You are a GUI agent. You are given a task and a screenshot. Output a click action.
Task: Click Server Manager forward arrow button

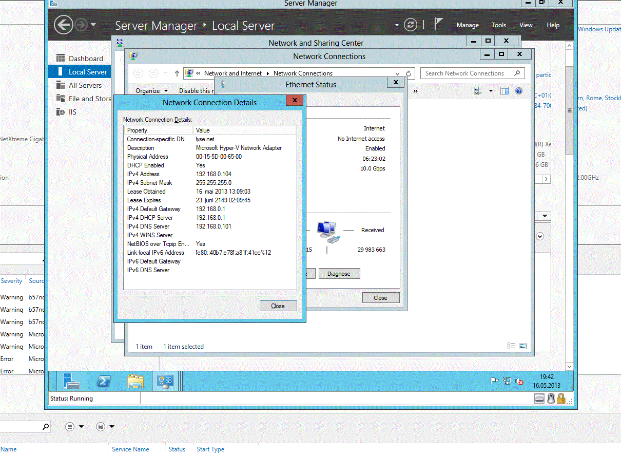[x=81, y=25]
